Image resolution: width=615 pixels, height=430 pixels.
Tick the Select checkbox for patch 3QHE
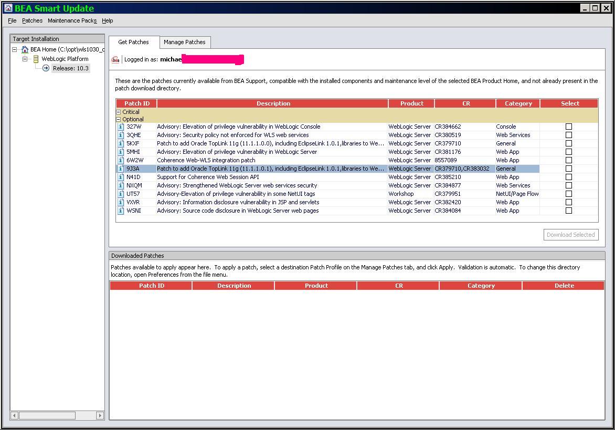569,135
